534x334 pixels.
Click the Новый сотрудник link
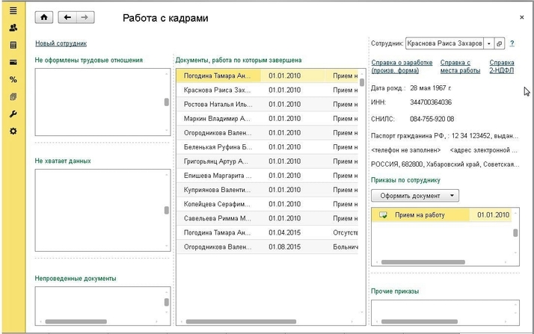click(61, 44)
